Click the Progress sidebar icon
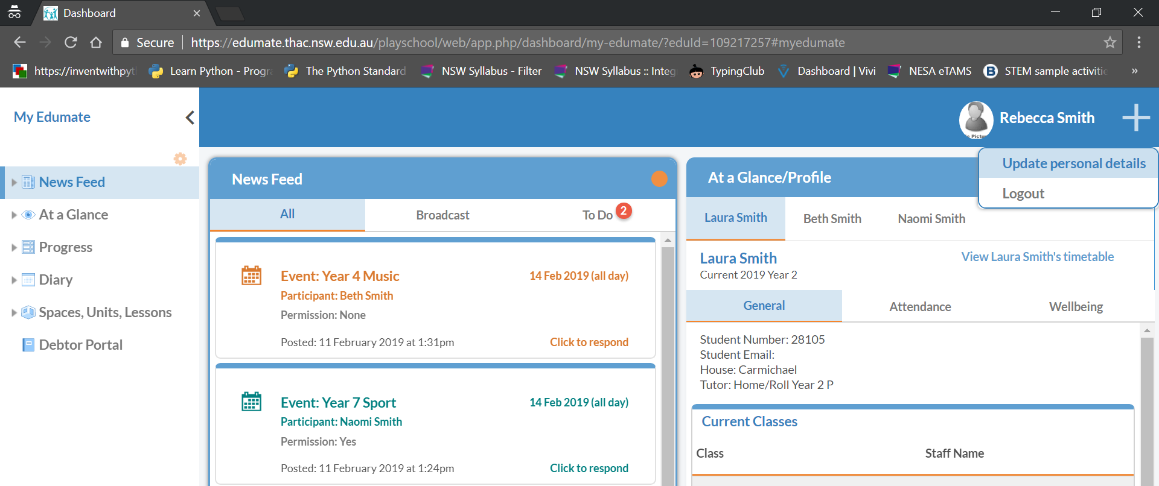1159x486 pixels. click(28, 247)
